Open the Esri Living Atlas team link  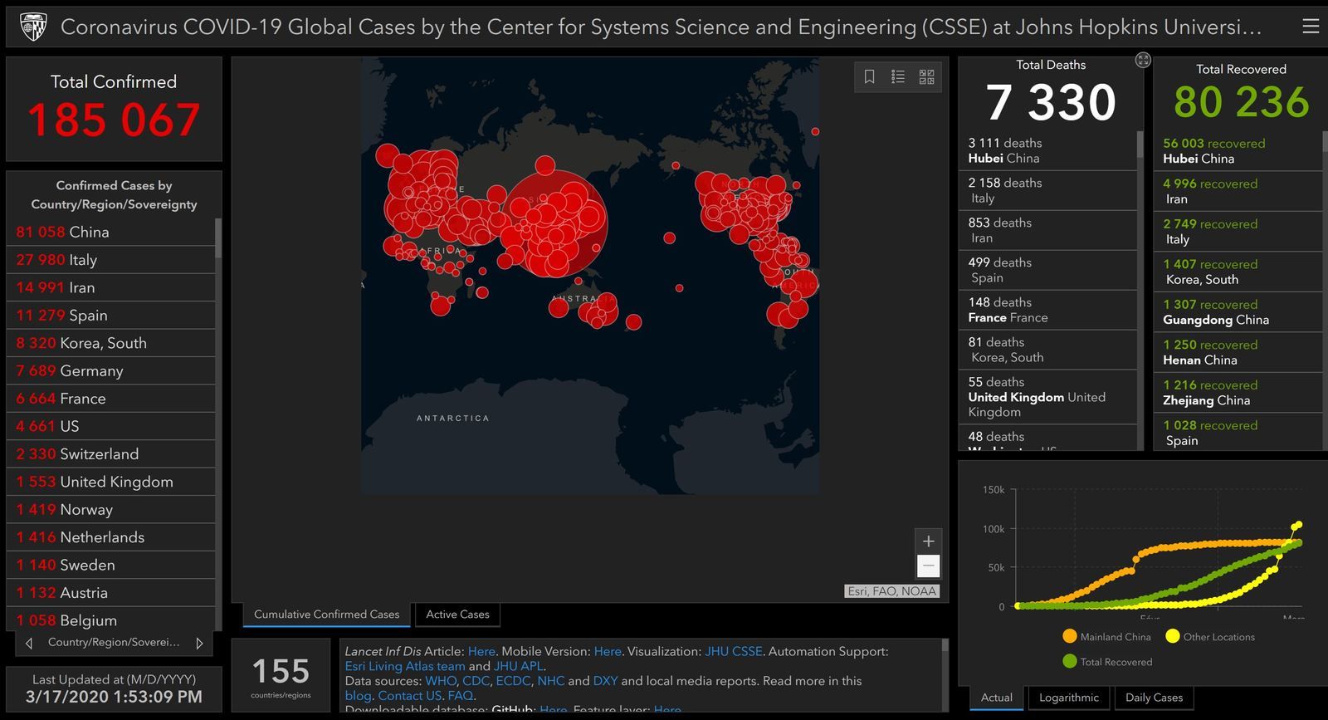click(x=405, y=666)
